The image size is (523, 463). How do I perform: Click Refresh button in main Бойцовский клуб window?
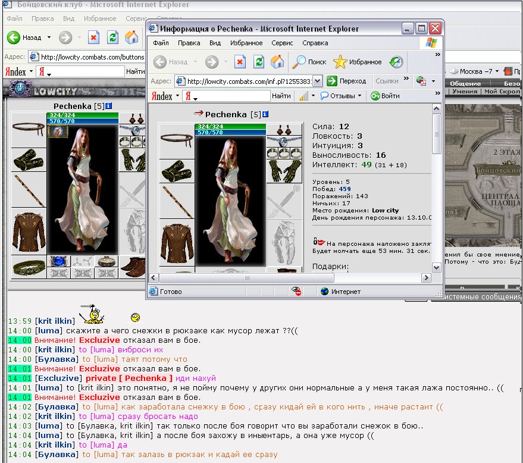pos(112,37)
